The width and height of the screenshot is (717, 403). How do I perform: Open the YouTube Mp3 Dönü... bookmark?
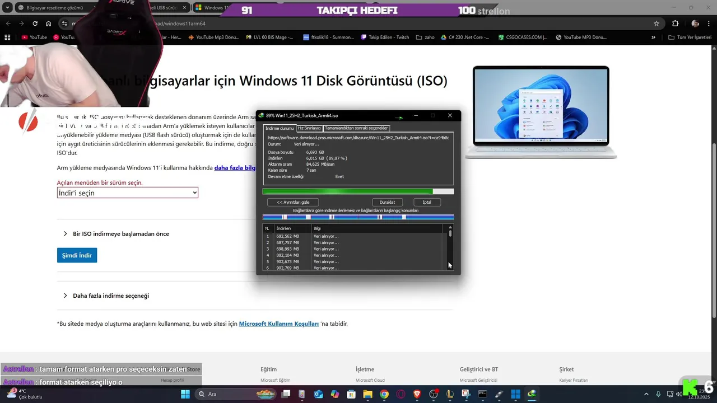(213, 37)
